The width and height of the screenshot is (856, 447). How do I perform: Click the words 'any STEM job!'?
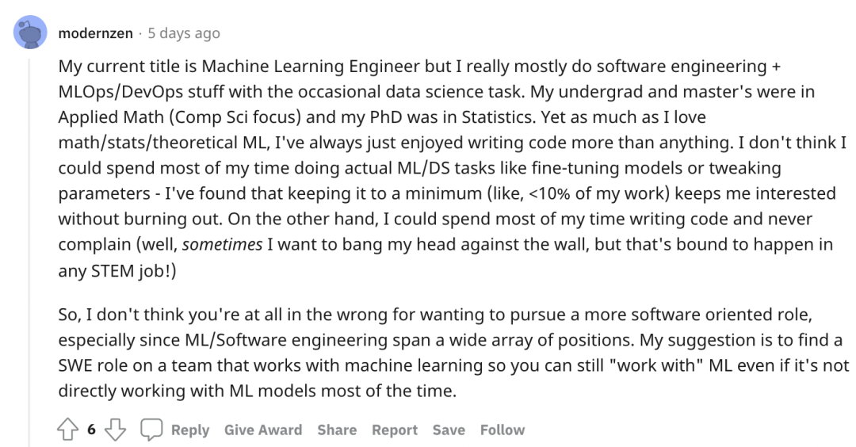click(115, 270)
